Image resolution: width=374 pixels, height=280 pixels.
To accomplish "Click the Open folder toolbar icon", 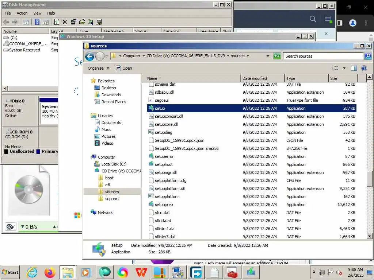I will 82,22.
